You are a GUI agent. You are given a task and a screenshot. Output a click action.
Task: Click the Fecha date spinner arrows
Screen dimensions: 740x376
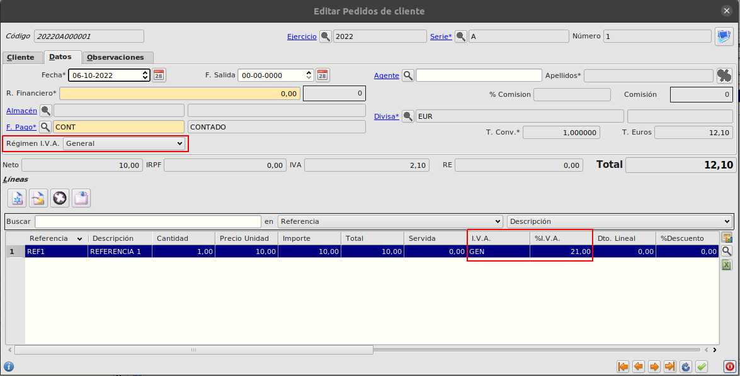click(145, 75)
